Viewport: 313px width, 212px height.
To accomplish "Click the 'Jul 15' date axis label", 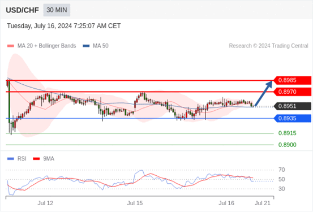I will click(x=135, y=203).
